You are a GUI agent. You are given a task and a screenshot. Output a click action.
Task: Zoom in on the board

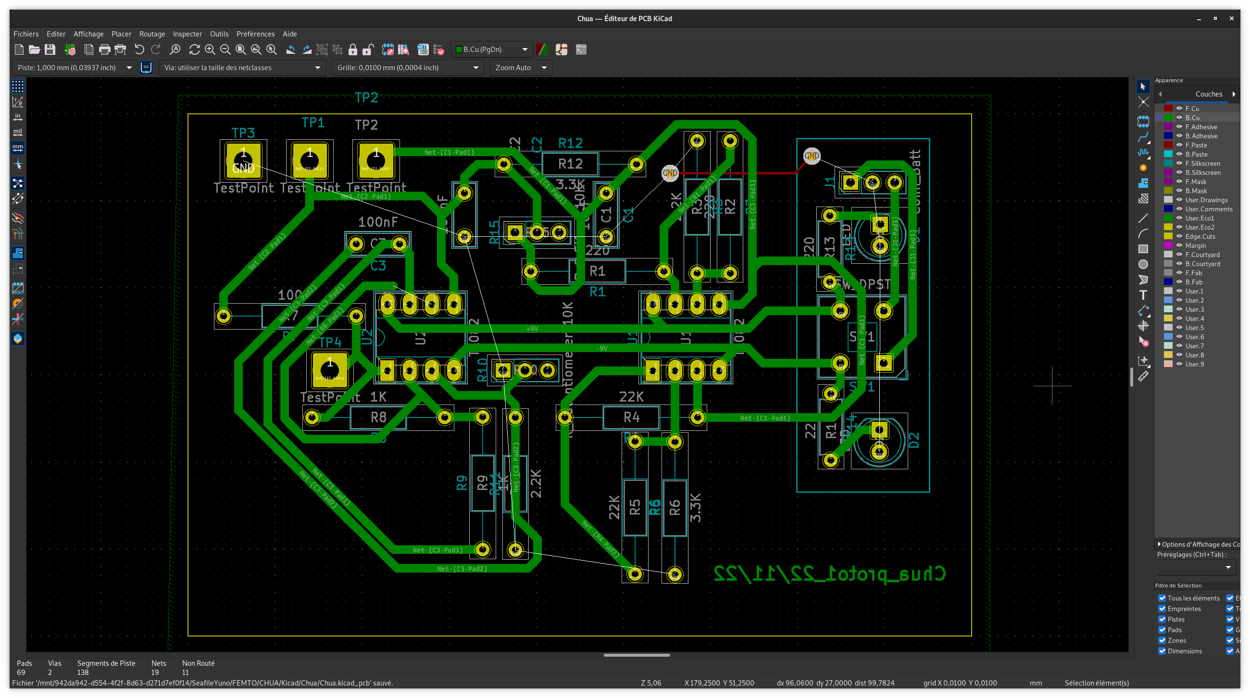point(210,49)
